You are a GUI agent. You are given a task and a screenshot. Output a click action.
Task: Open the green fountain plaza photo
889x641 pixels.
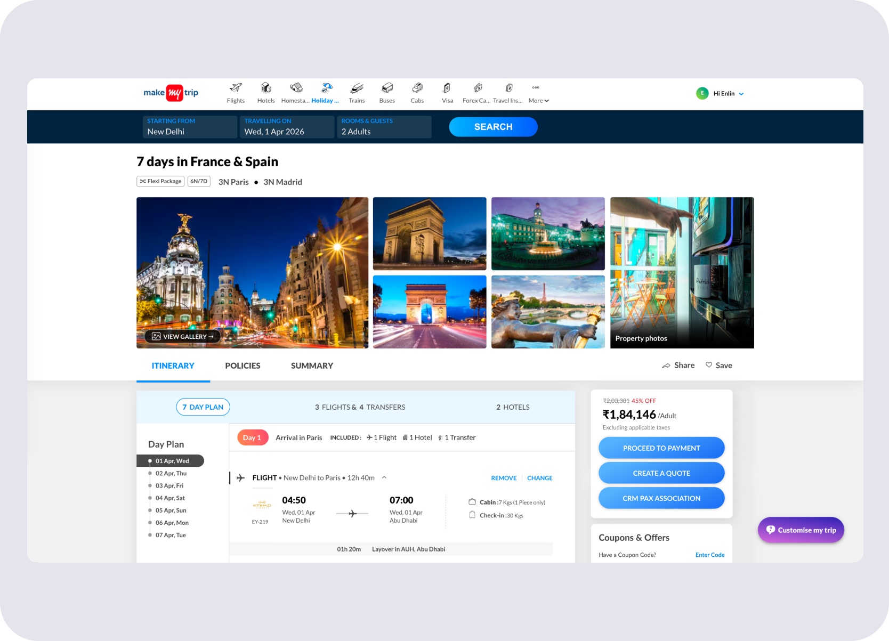coord(548,233)
